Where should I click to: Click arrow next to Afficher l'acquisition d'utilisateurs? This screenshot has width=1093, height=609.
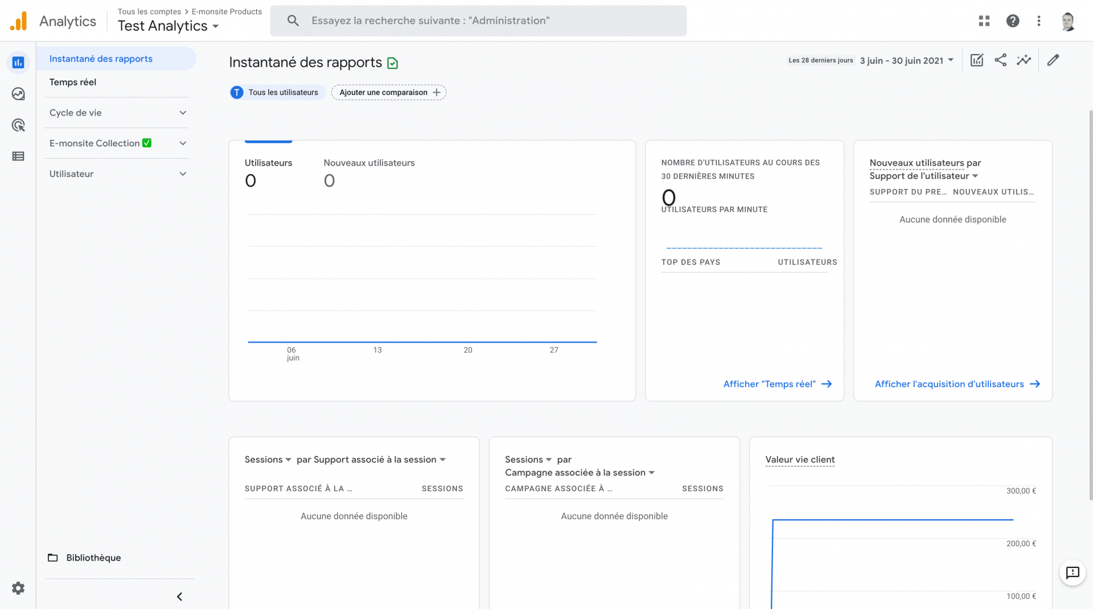point(1035,384)
